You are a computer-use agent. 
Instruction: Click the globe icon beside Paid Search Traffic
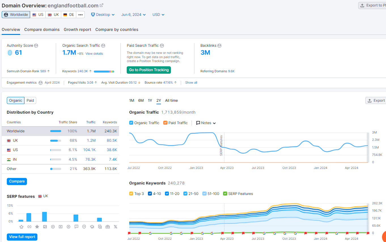[x=162, y=46]
